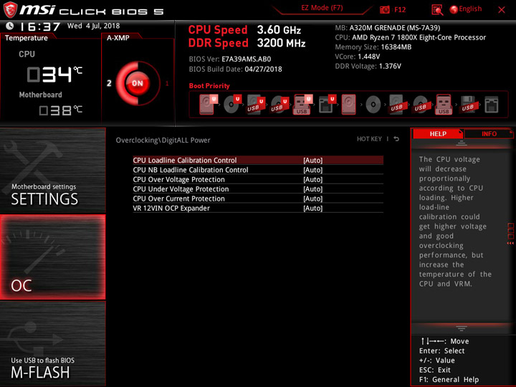This screenshot has width=516, height=387.
Task: Click the MSI dragon shield logo
Action: point(10,9)
